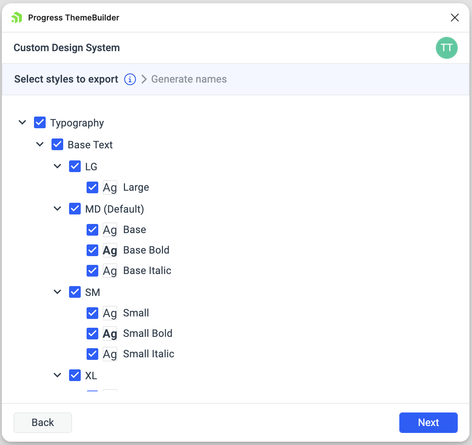Click the Ag preview for Base Italic
This screenshot has width=472, height=445.
pyautogui.click(x=110, y=271)
